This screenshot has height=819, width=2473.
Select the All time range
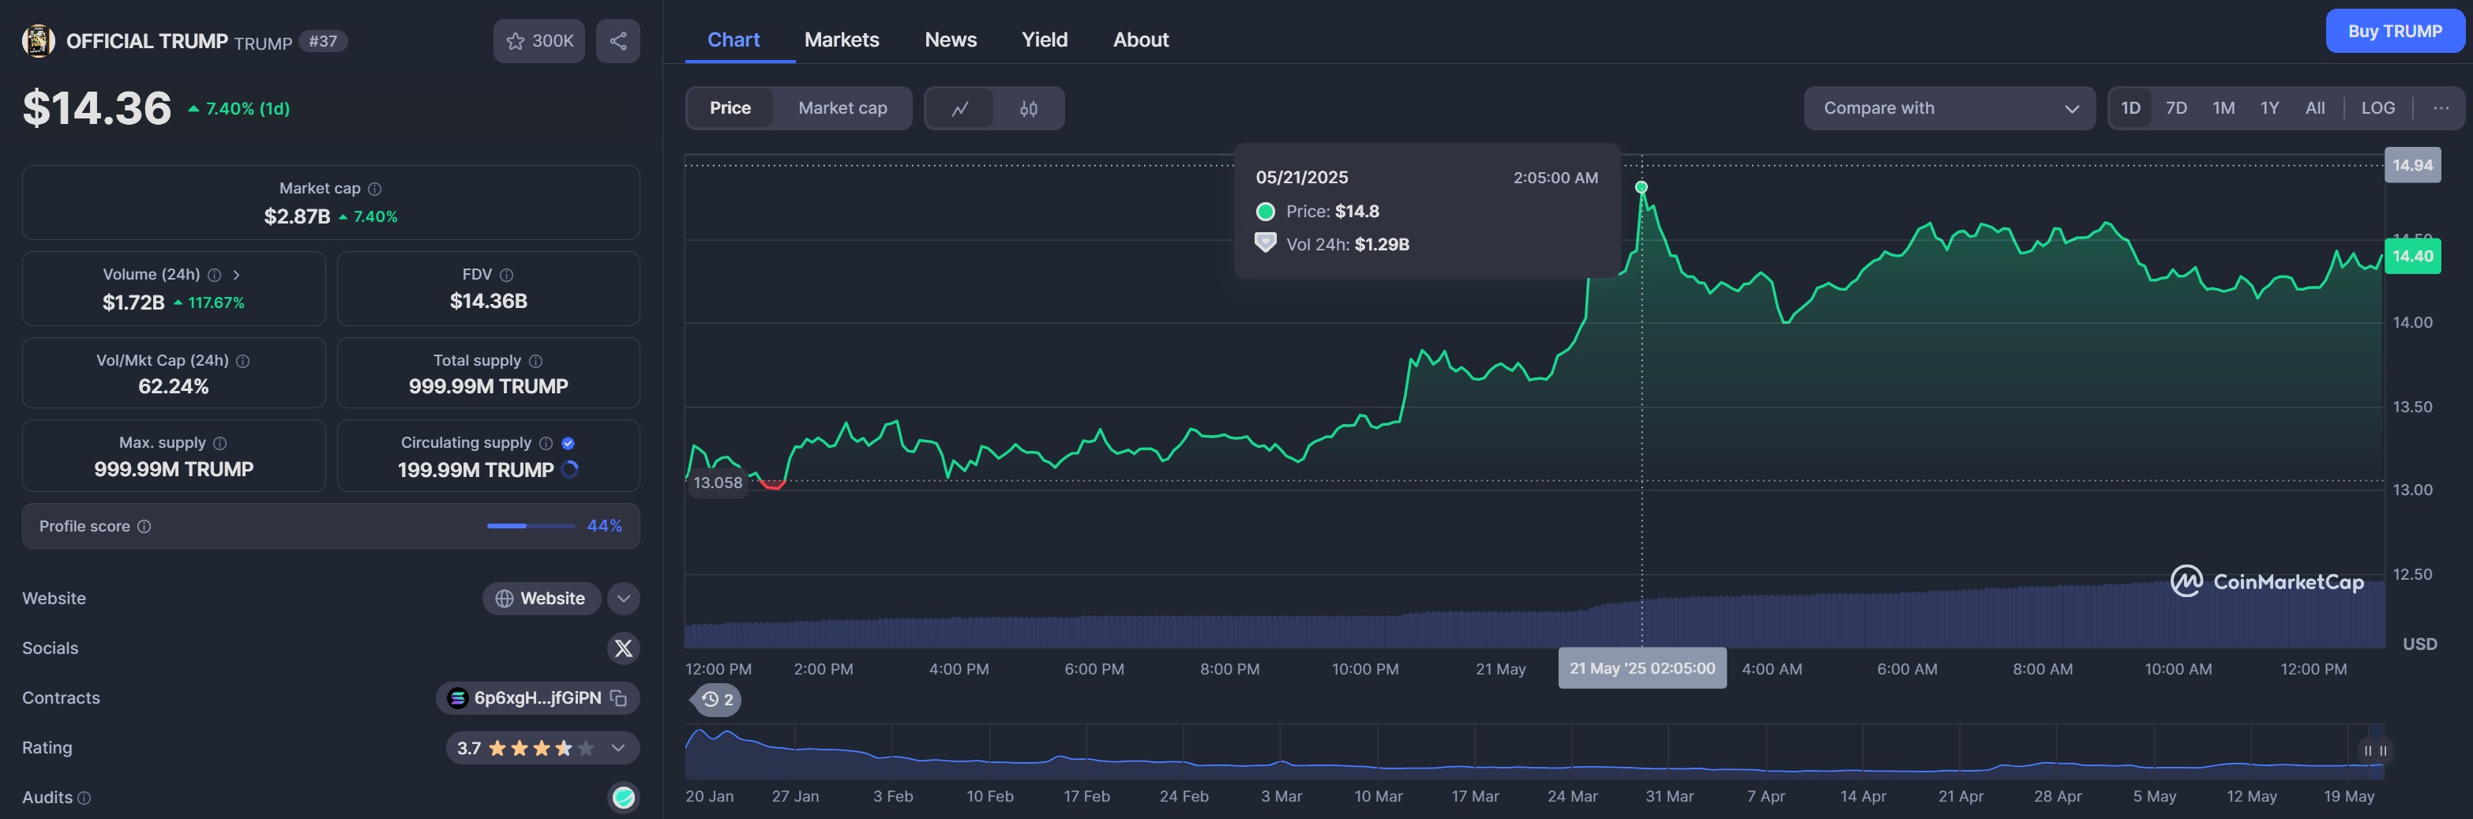(x=2314, y=107)
